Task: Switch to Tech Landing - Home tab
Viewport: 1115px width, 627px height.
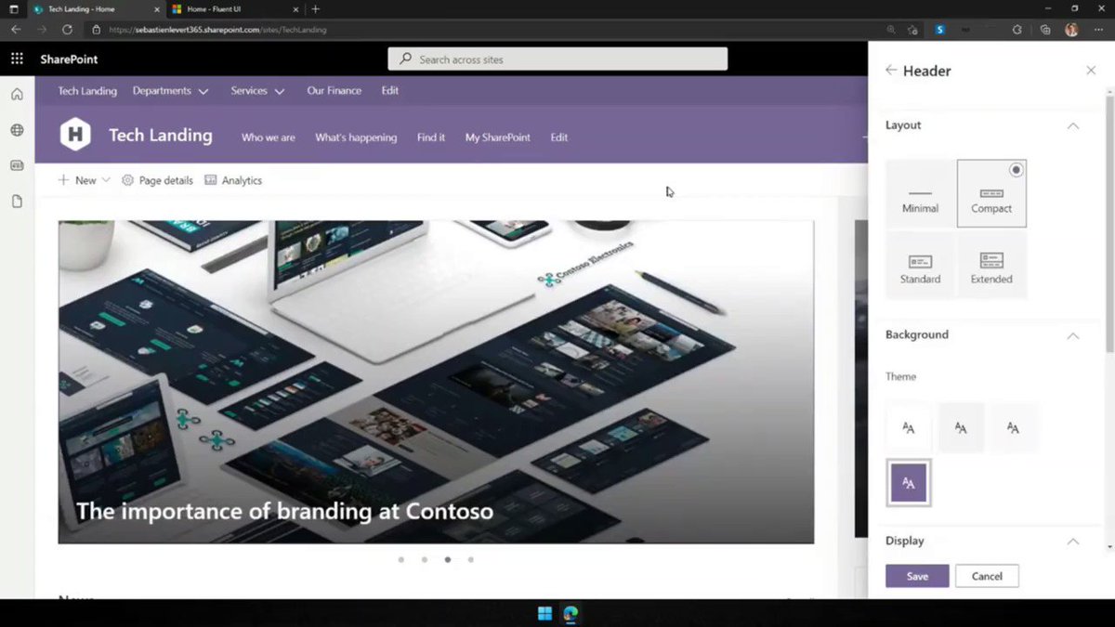Action: point(96,8)
